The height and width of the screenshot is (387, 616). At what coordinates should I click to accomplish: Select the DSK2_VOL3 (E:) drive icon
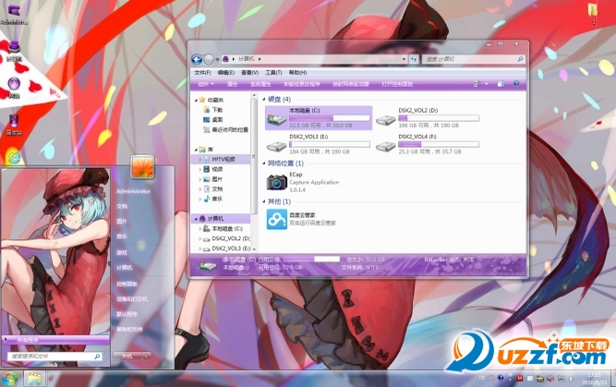coord(276,146)
